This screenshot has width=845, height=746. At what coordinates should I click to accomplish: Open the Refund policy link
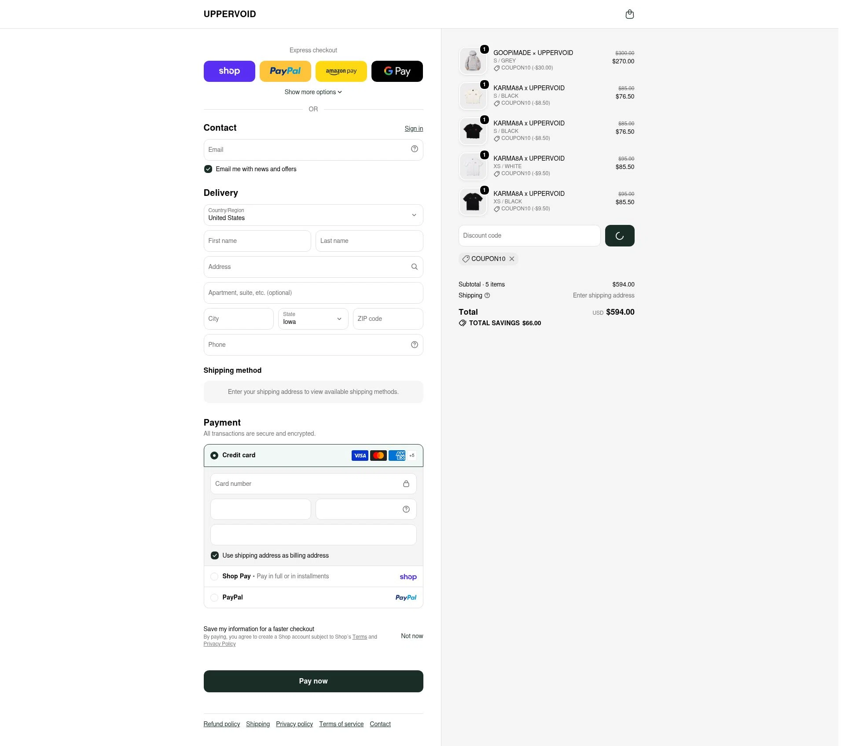(221, 724)
